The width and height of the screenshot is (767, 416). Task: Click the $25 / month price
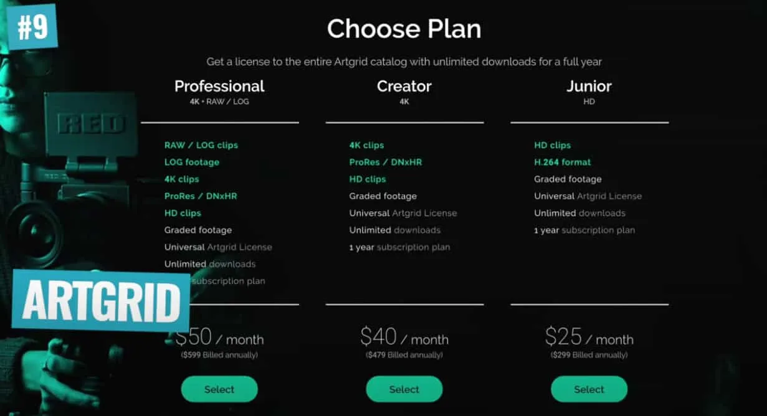(x=589, y=338)
